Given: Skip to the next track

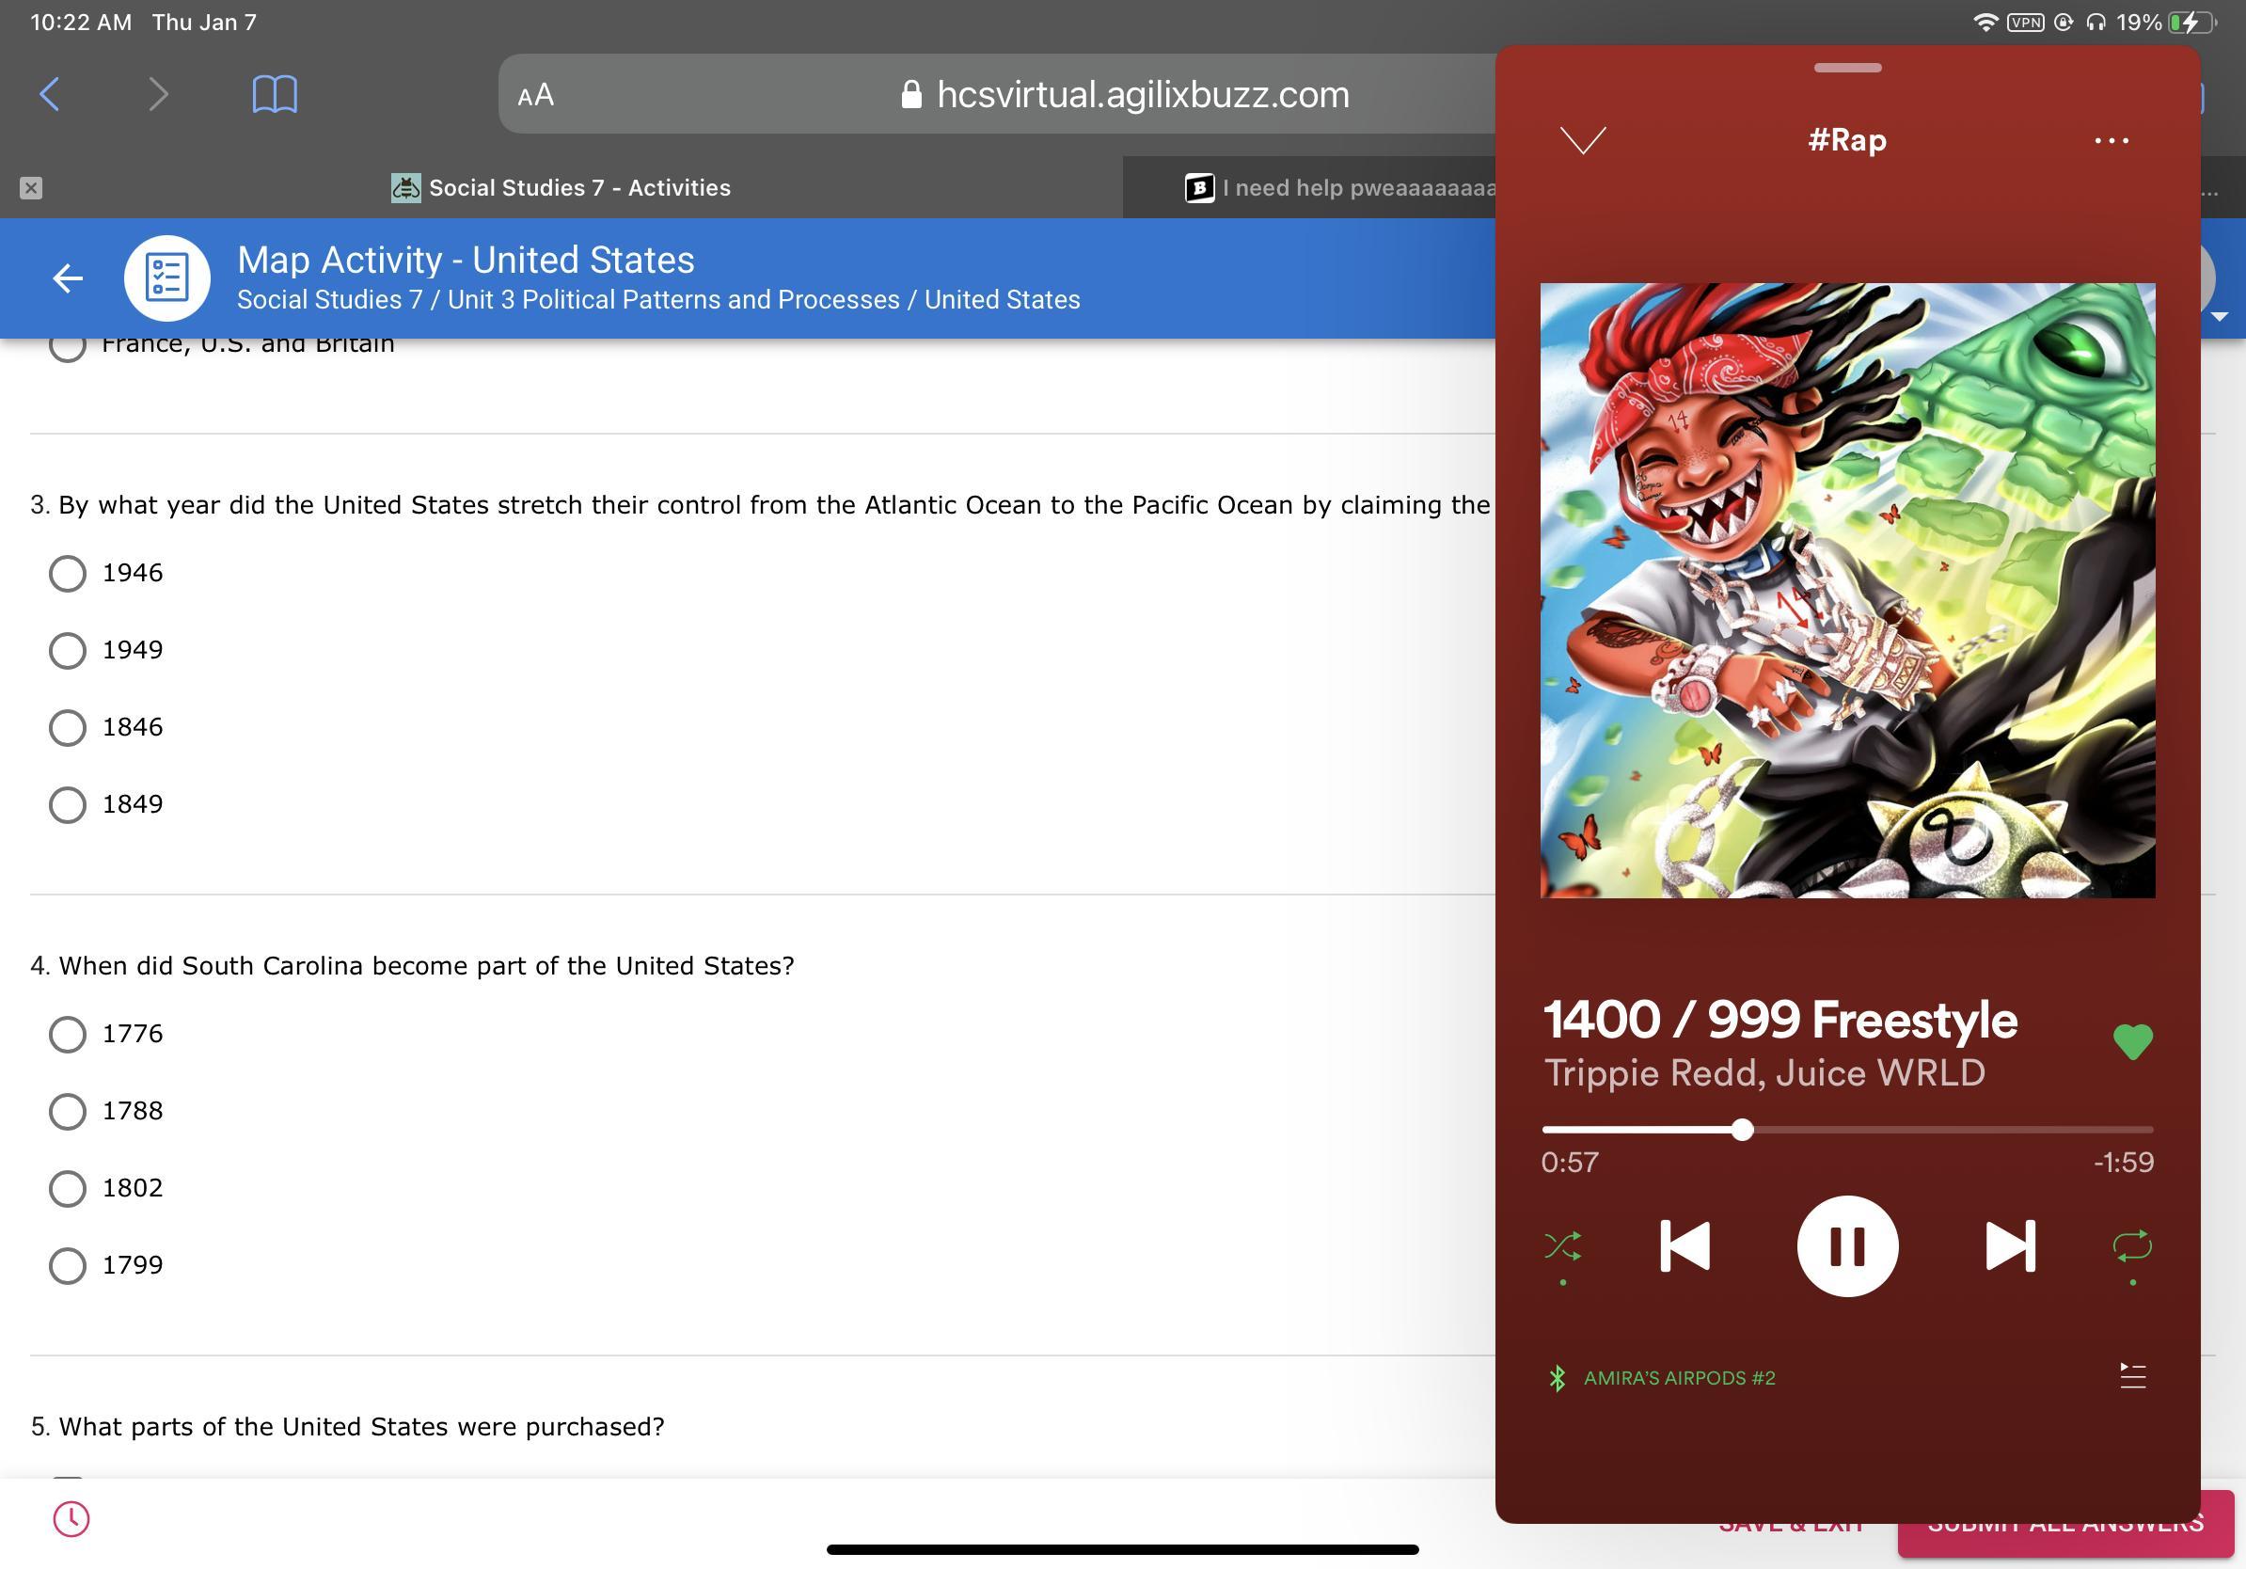Looking at the screenshot, I should tap(2010, 1245).
